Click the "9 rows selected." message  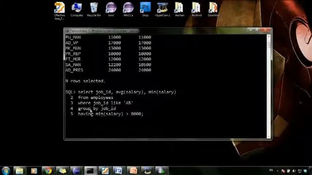pyautogui.click(x=85, y=81)
